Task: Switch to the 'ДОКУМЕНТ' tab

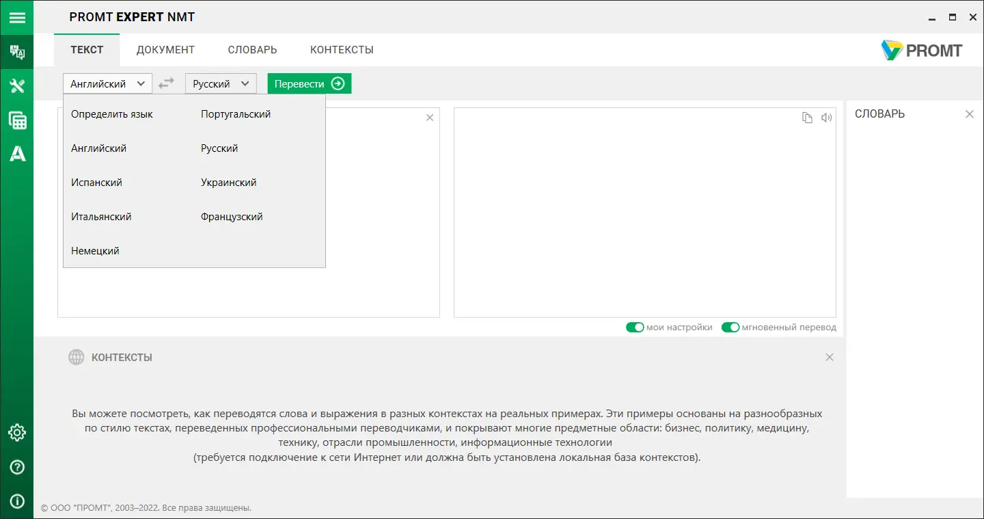Action: tap(165, 50)
